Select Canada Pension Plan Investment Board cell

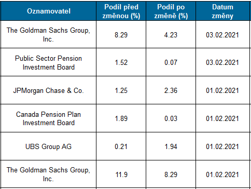pos(48,118)
